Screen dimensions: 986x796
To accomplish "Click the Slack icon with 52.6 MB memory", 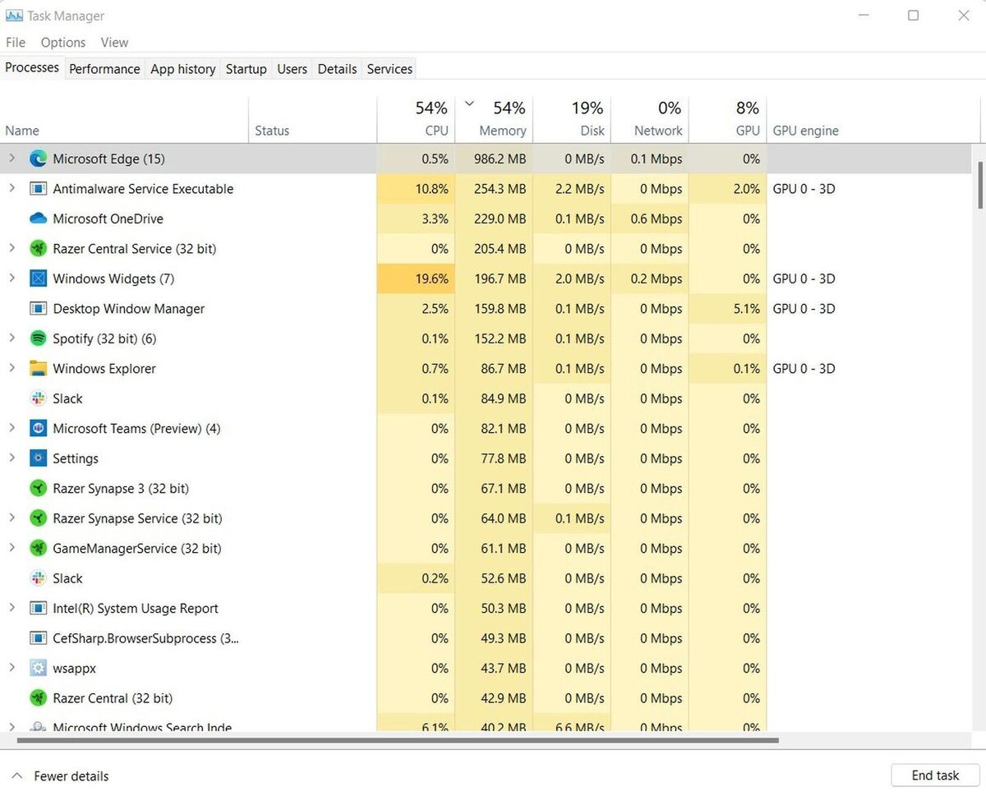I will pyautogui.click(x=38, y=578).
